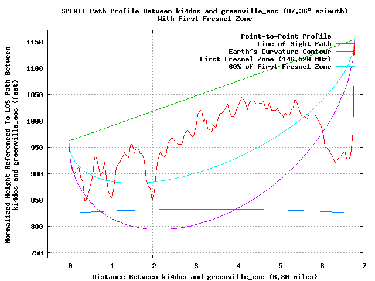The width and height of the screenshot is (375, 281).
Task: Click the y-axis tick label 900
Action: [x=37, y=174]
